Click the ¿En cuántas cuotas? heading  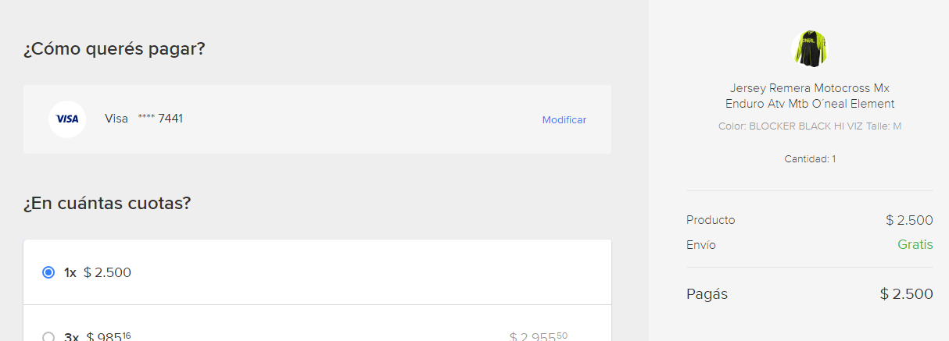pos(107,204)
